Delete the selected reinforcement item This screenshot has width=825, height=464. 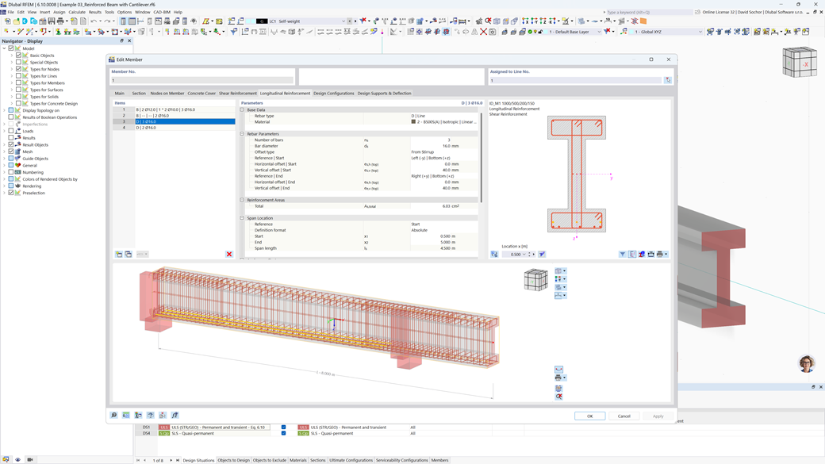(229, 254)
